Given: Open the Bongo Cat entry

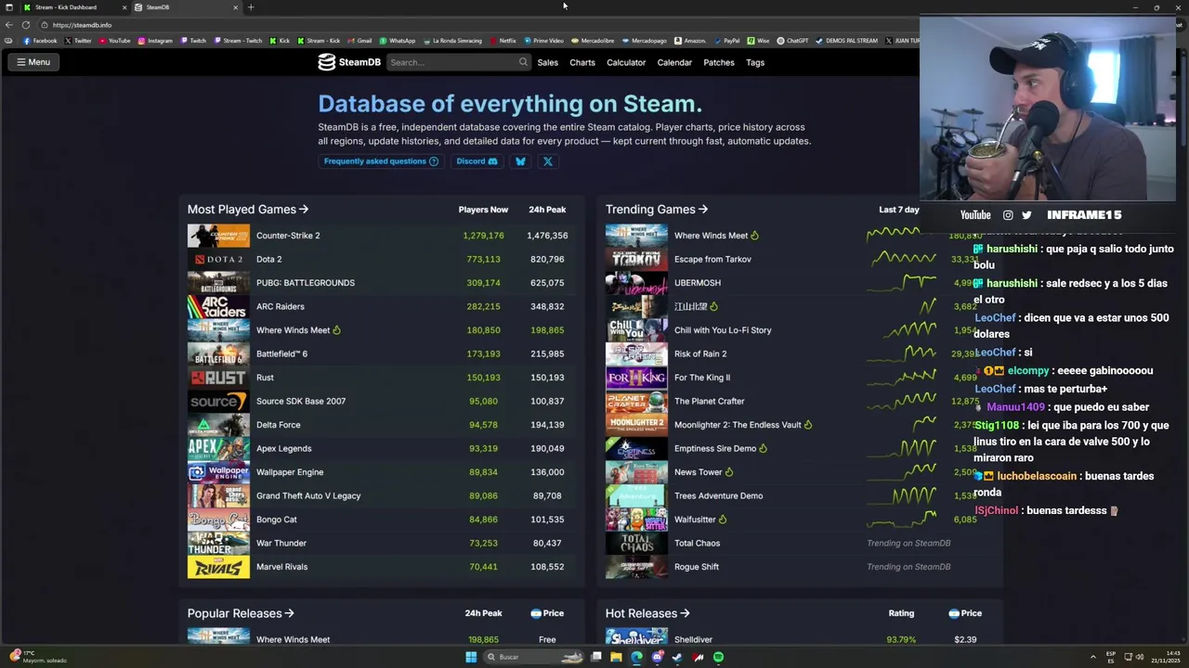Looking at the screenshot, I should (277, 520).
